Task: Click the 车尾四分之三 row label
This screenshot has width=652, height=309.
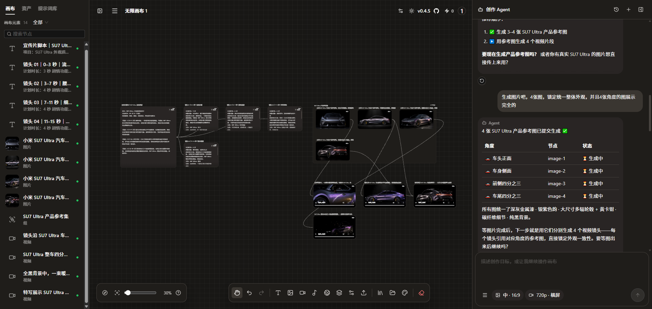Action: (x=507, y=196)
